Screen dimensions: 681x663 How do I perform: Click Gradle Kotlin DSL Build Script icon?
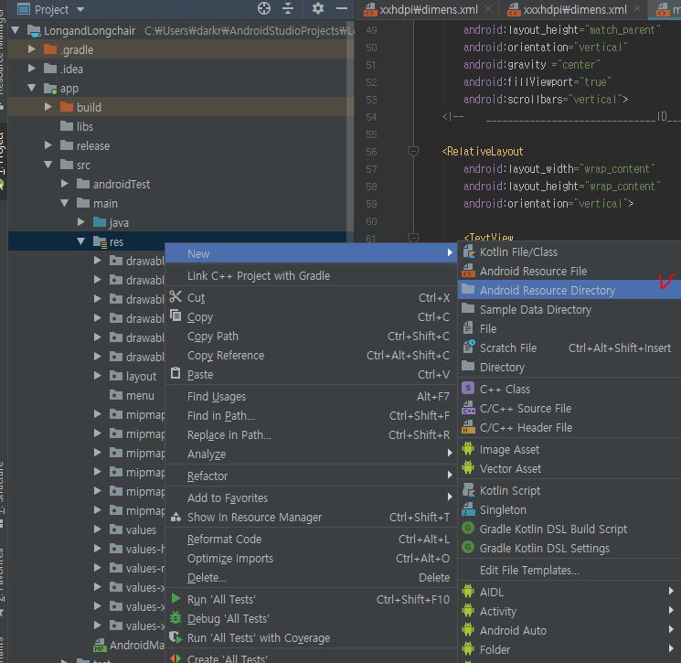coord(468,528)
